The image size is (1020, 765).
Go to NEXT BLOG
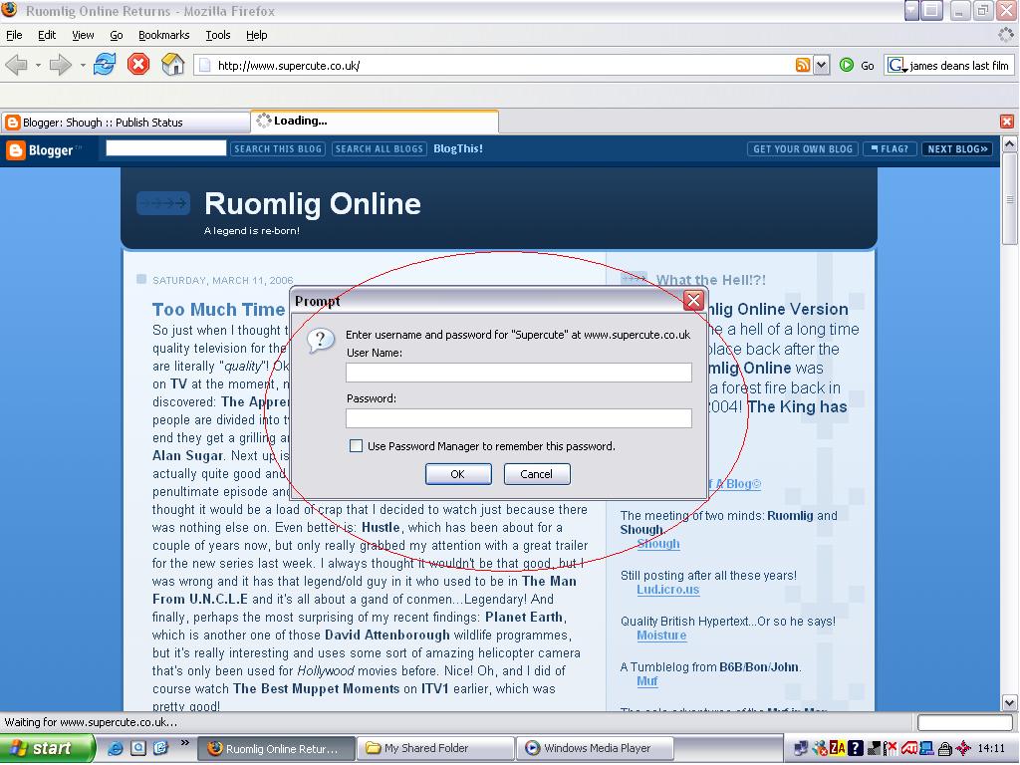click(x=957, y=149)
